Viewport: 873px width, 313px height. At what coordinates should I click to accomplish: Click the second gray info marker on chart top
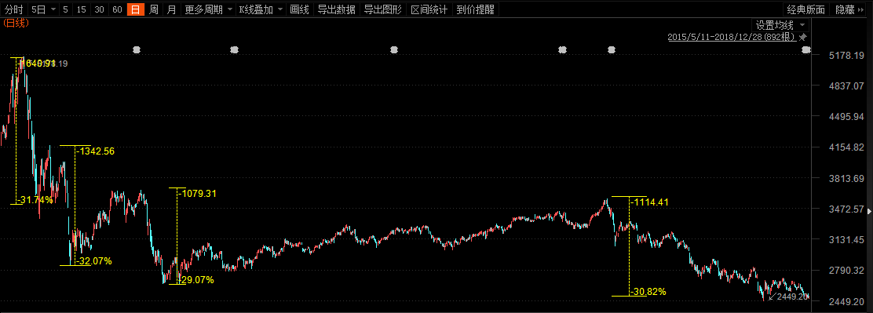(x=235, y=50)
